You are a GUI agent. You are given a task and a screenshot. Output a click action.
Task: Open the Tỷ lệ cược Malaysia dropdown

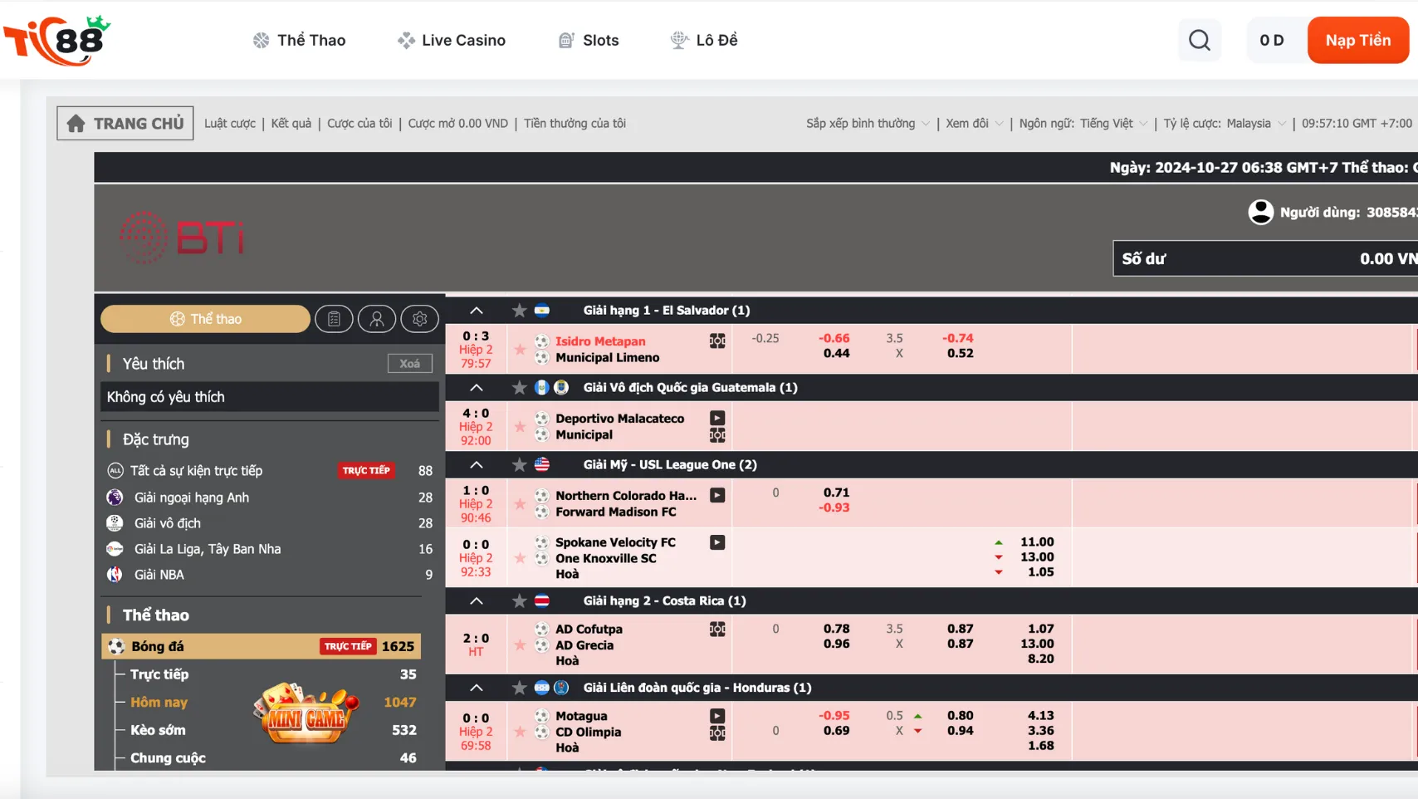pyautogui.click(x=1225, y=124)
